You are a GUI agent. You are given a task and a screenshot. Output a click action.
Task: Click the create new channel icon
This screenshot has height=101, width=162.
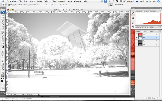(155, 98)
